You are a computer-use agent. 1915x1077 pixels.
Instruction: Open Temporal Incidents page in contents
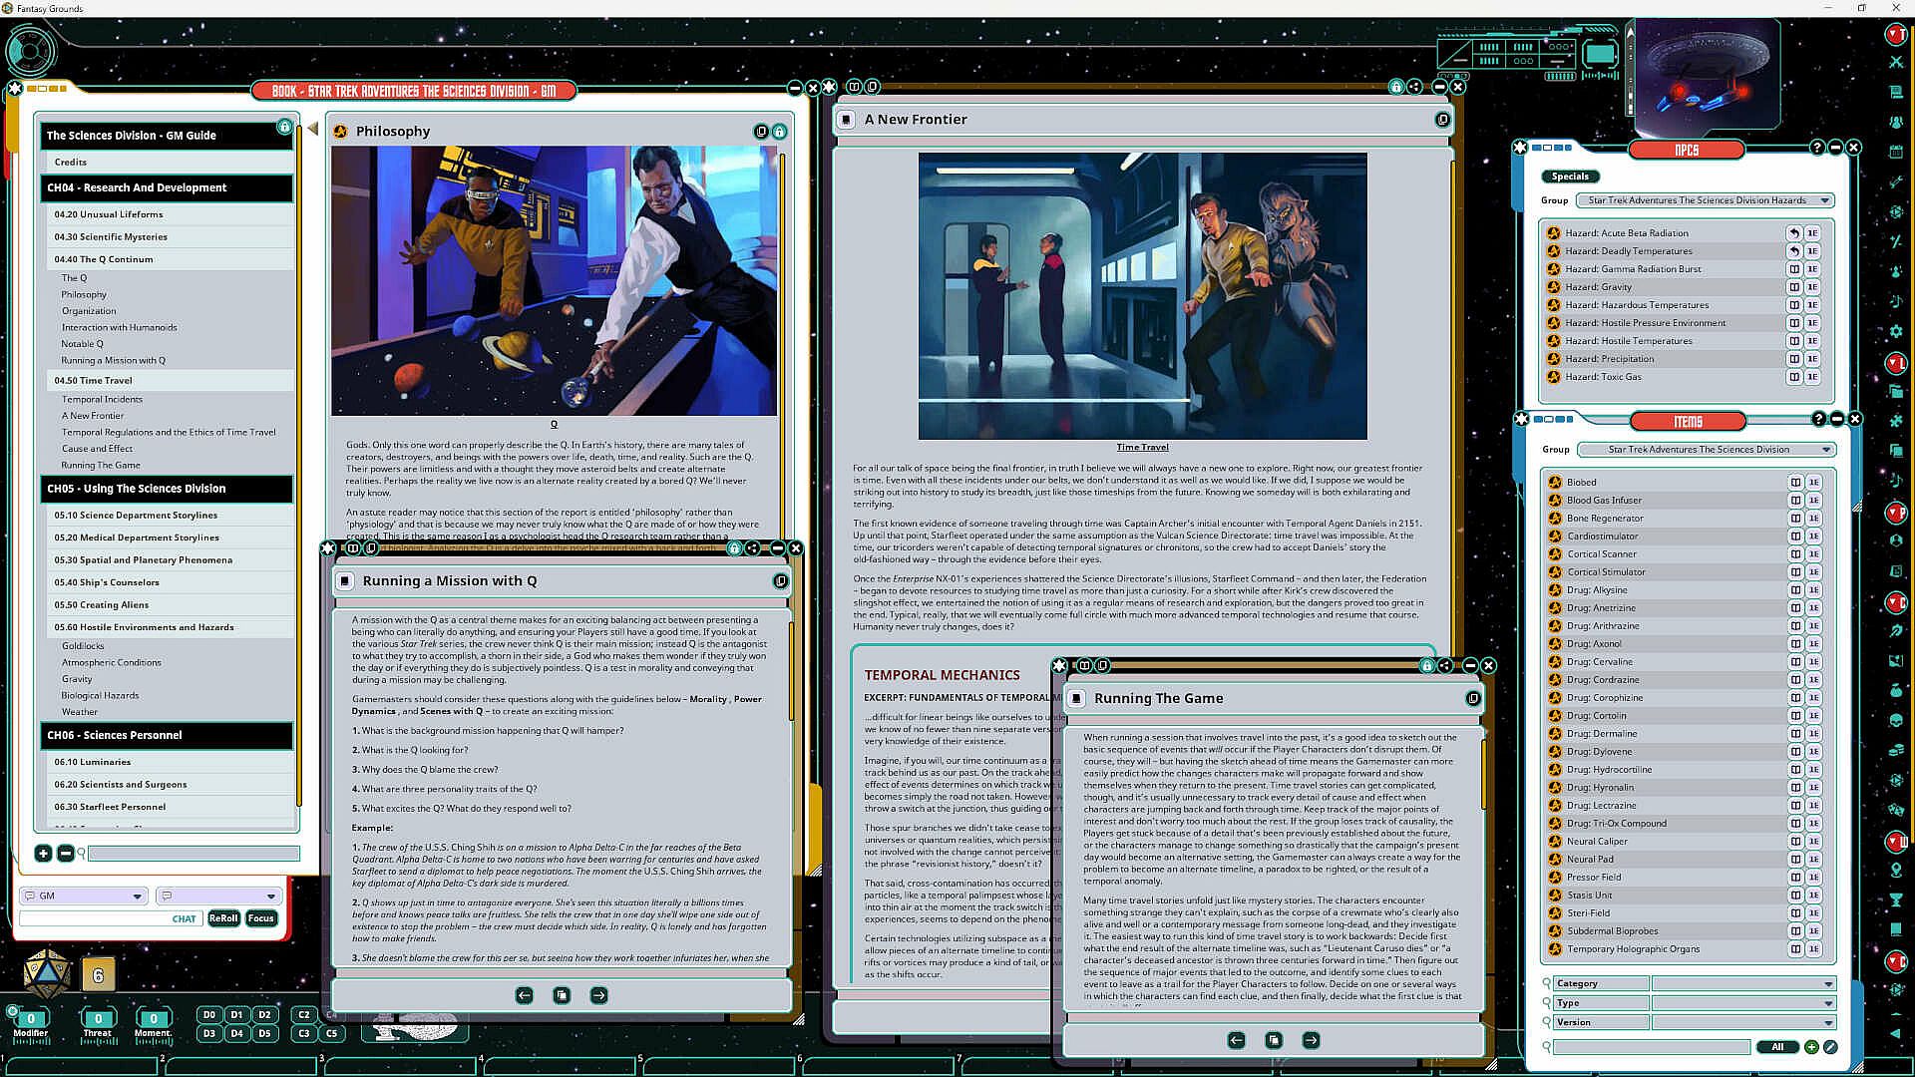click(102, 399)
